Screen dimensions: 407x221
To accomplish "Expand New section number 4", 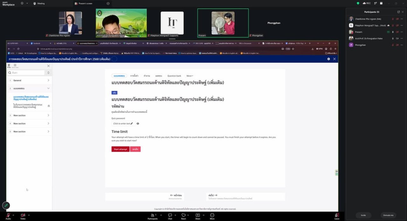I will pyautogui.click(x=48, y=124).
